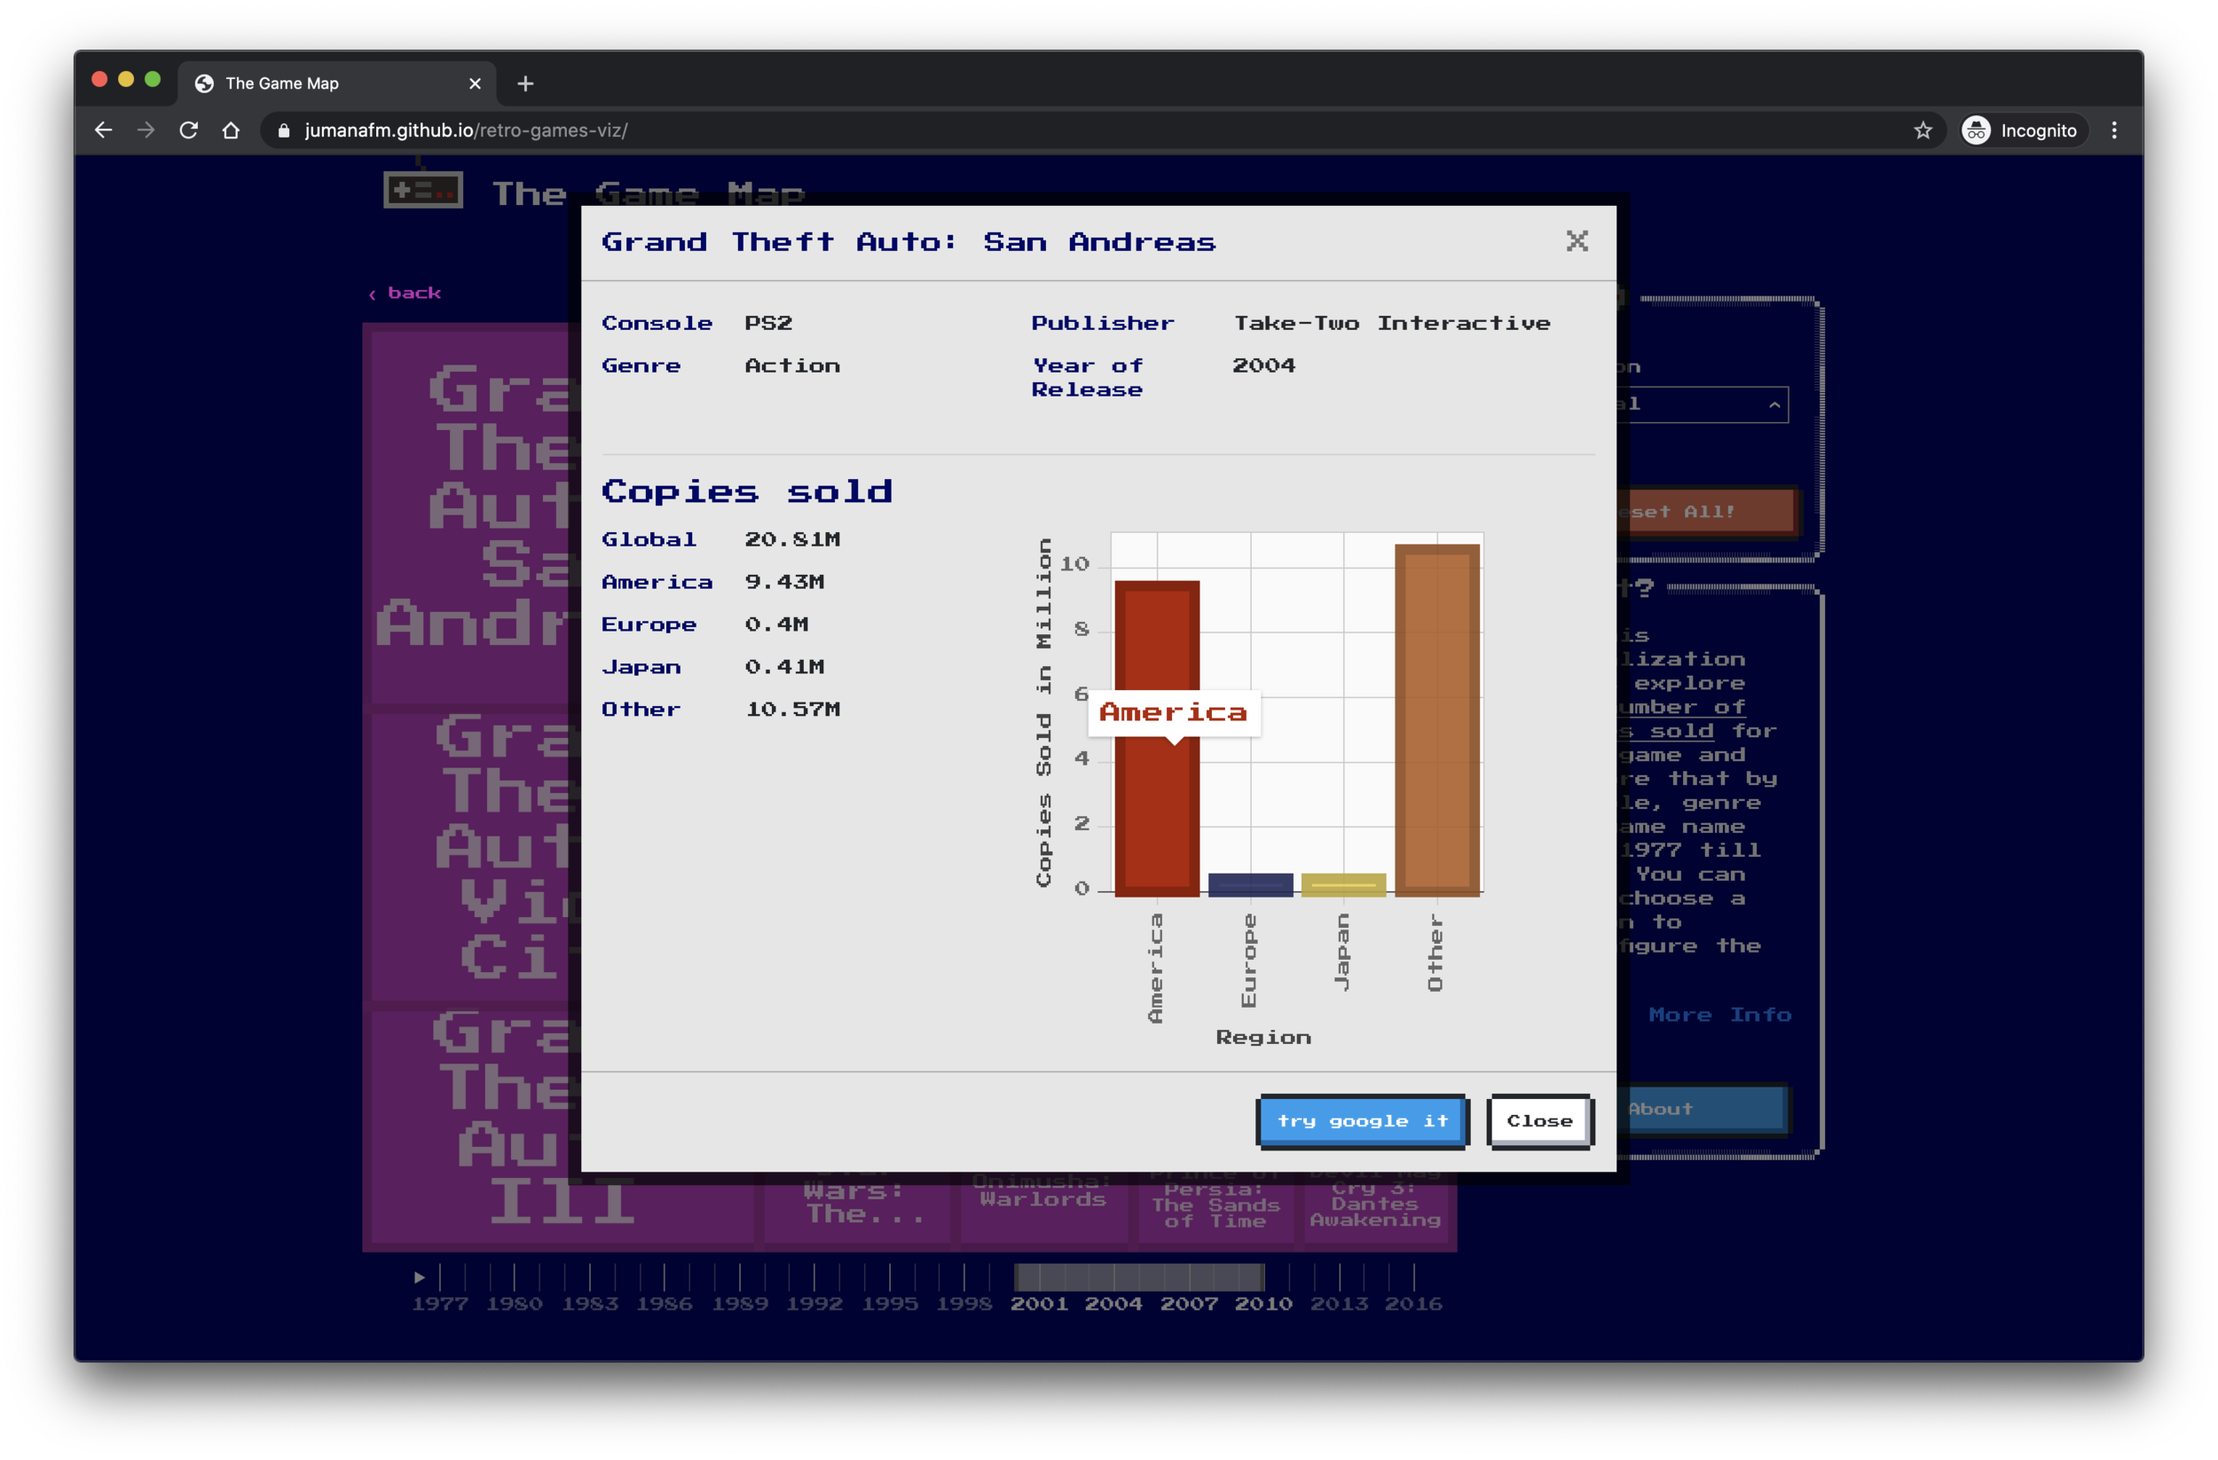Viewport: 2218px width, 1460px height.
Task: Click the Reset All button
Action: pyautogui.click(x=1705, y=512)
